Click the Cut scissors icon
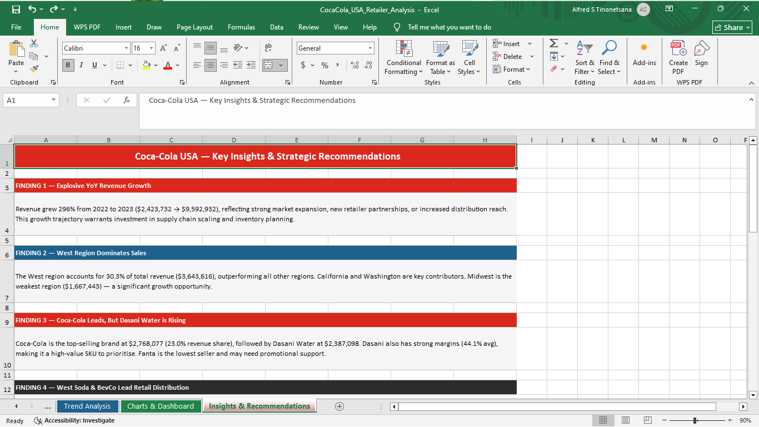Screen dimensions: 759x427 [34, 43]
